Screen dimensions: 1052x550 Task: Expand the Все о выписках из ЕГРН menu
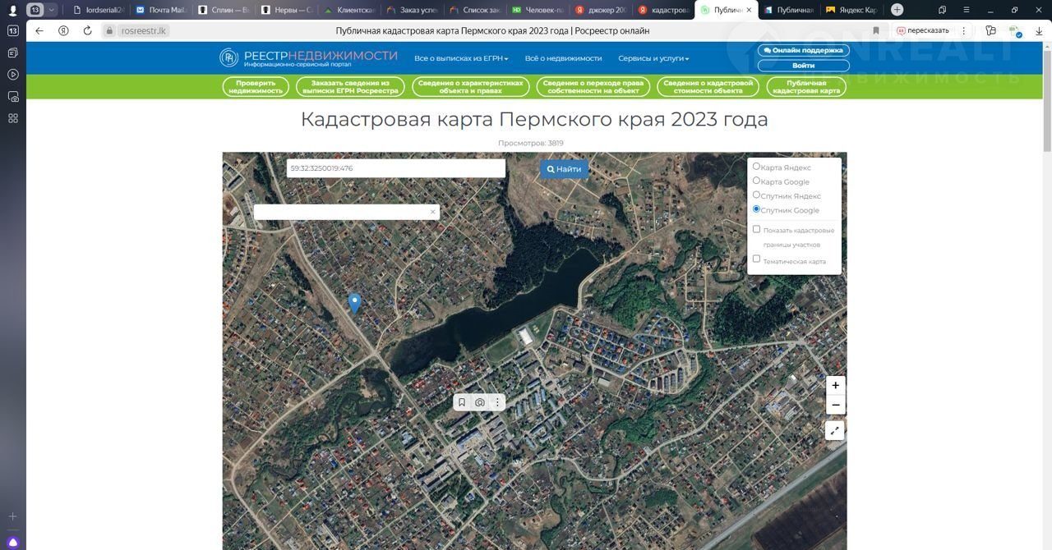click(461, 58)
